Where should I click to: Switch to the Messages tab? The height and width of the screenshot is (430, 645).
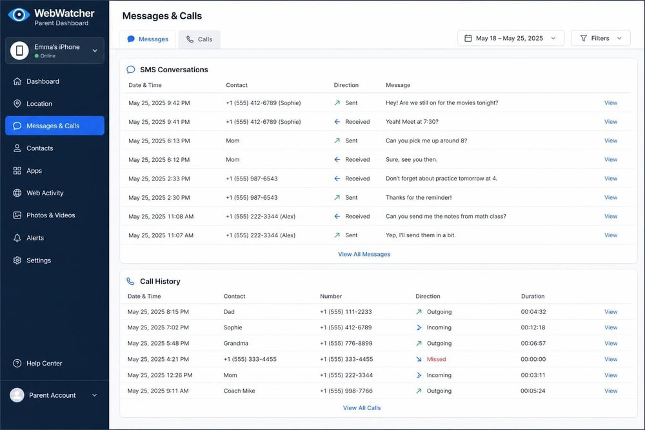click(x=148, y=39)
